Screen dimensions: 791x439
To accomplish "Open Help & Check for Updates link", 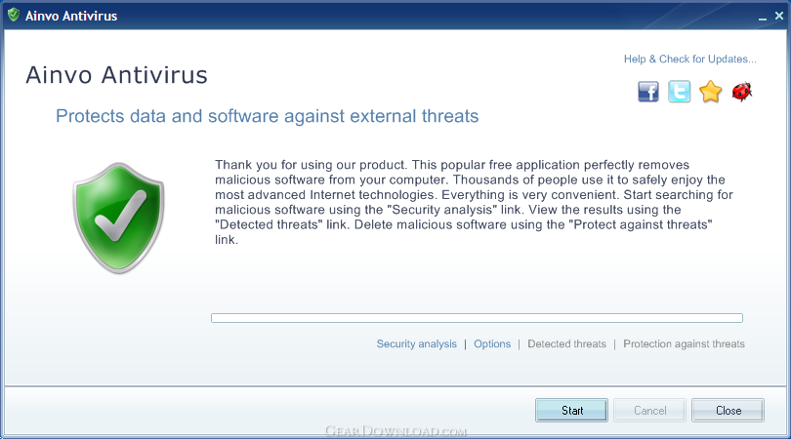I will (x=690, y=59).
